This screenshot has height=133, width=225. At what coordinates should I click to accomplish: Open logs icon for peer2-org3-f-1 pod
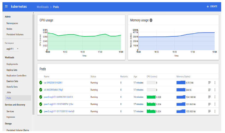click(209, 111)
